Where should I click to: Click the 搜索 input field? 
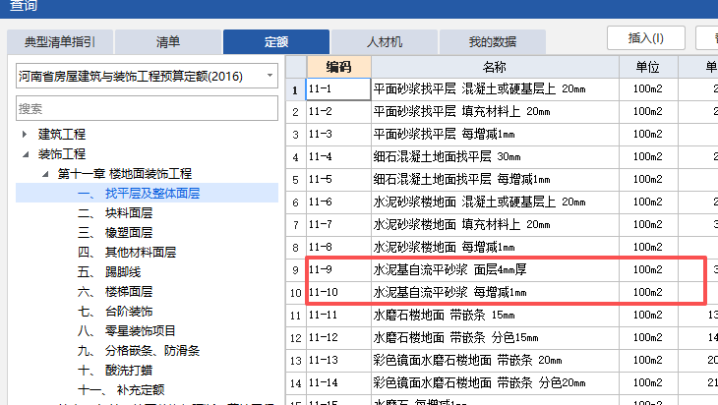pyautogui.click(x=147, y=108)
